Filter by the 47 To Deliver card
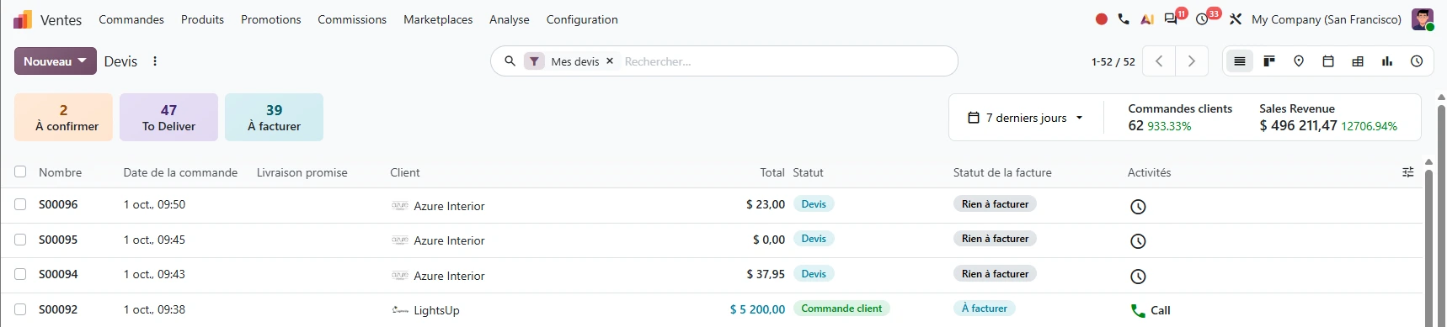 point(168,117)
